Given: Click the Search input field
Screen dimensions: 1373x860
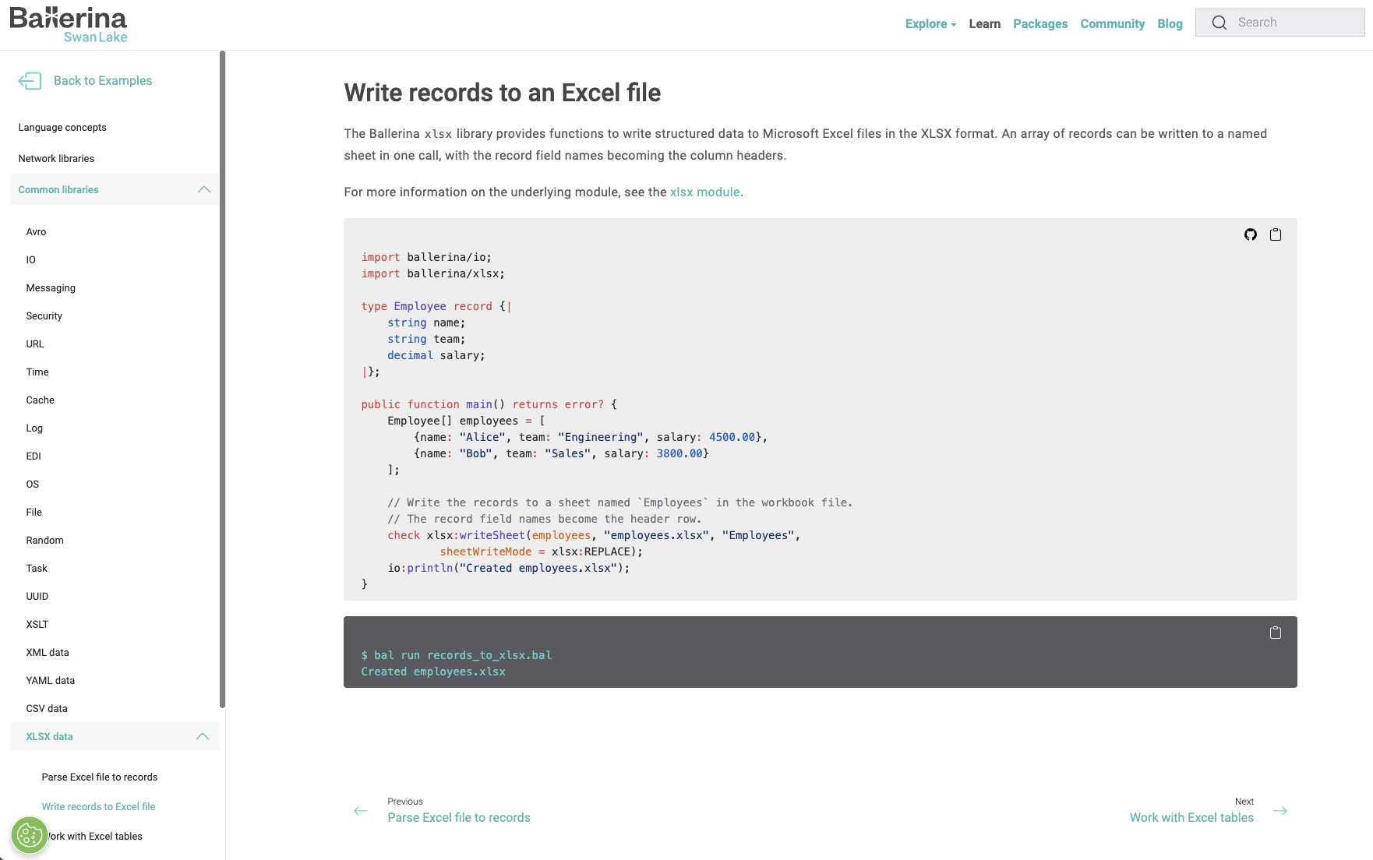Looking at the screenshot, I should point(1280,23).
